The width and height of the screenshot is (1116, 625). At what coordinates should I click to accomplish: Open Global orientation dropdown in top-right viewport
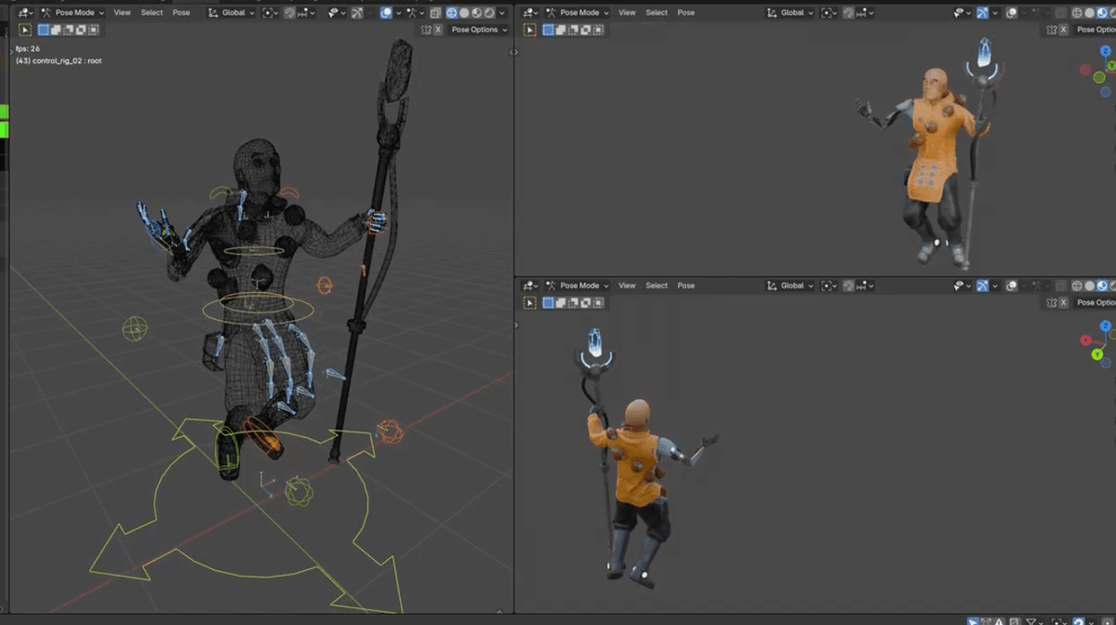point(790,13)
